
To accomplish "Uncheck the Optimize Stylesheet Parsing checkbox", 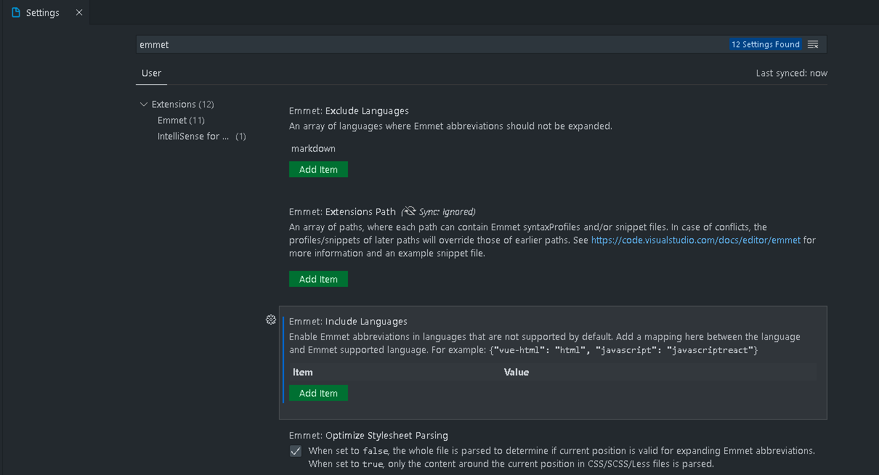I will point(296,451).
